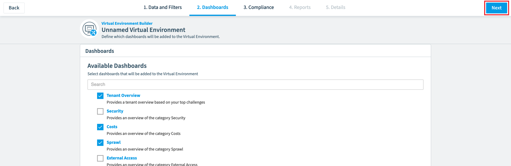Enable the External Access checkbox
This screenshot has width=511, height=166.
point(100,158)
